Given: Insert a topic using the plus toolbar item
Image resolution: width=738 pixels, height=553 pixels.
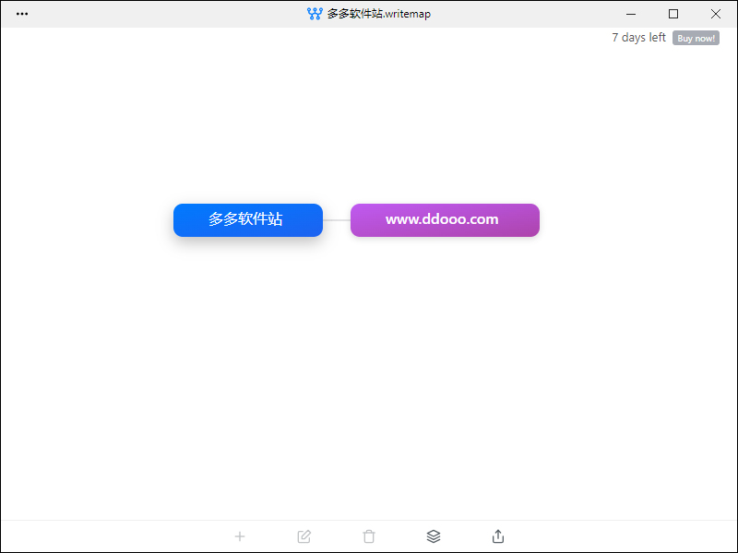Looking at the screenshot, I should [x=240, y=536].
